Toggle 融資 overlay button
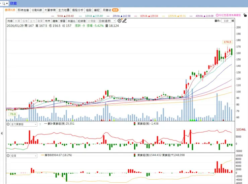 [x=40, y=21]
